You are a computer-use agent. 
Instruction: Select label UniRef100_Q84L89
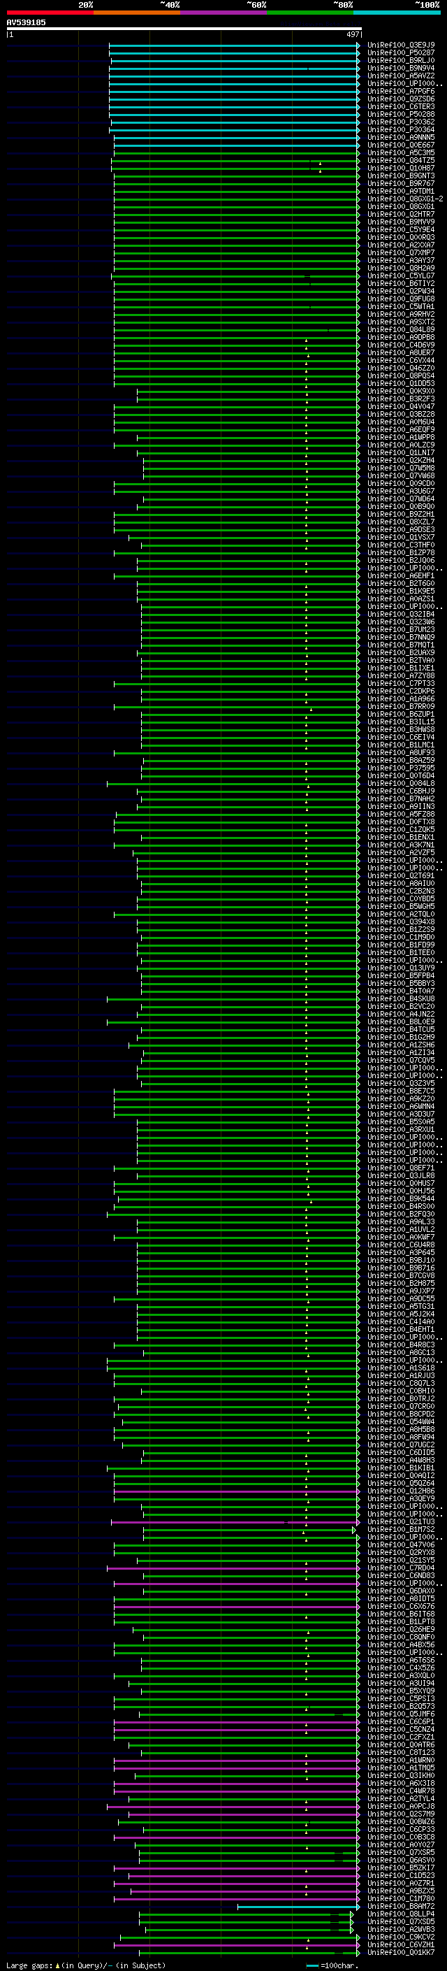[x=400, y=330]
